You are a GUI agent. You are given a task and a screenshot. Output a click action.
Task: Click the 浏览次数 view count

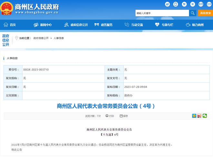(93, 116)
